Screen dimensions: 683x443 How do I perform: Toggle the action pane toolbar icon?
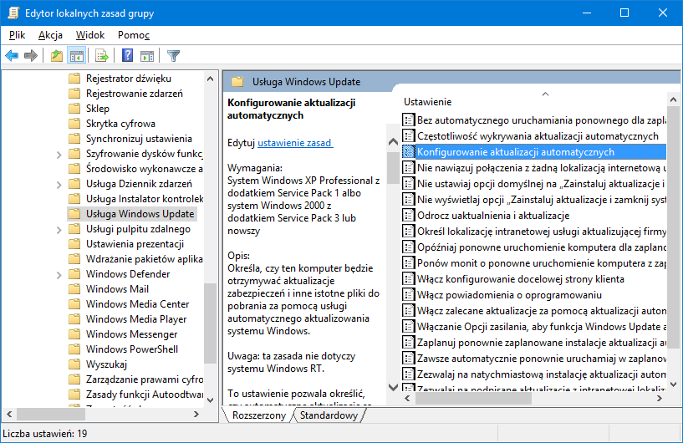(x=147, y=56)
